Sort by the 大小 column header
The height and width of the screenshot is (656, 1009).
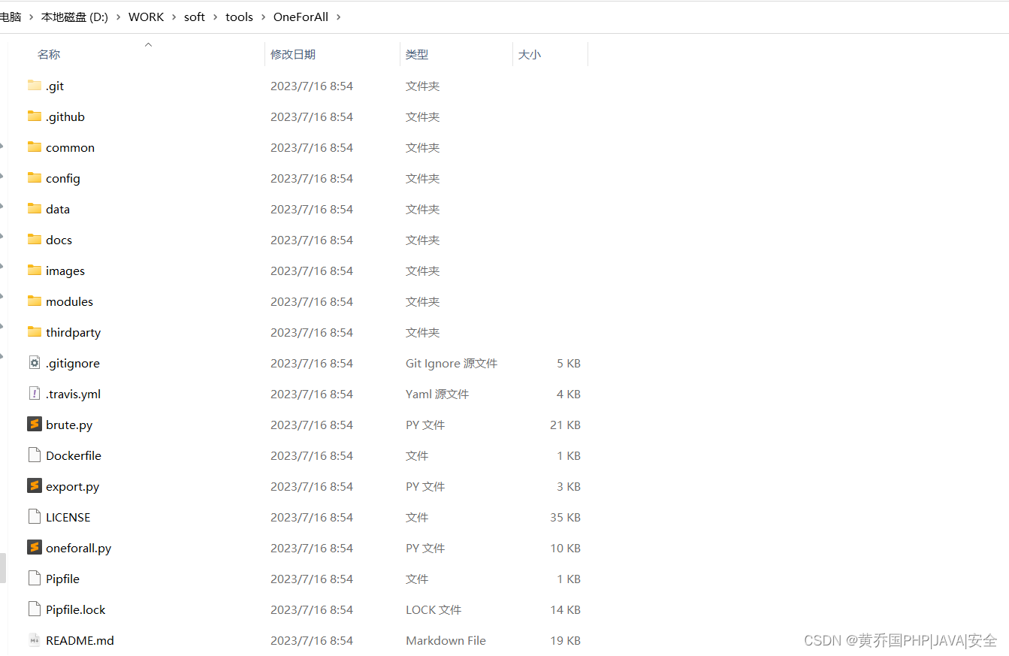[x=530, y=54]
